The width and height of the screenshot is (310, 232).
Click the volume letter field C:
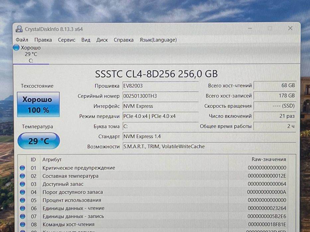point(160,126)
